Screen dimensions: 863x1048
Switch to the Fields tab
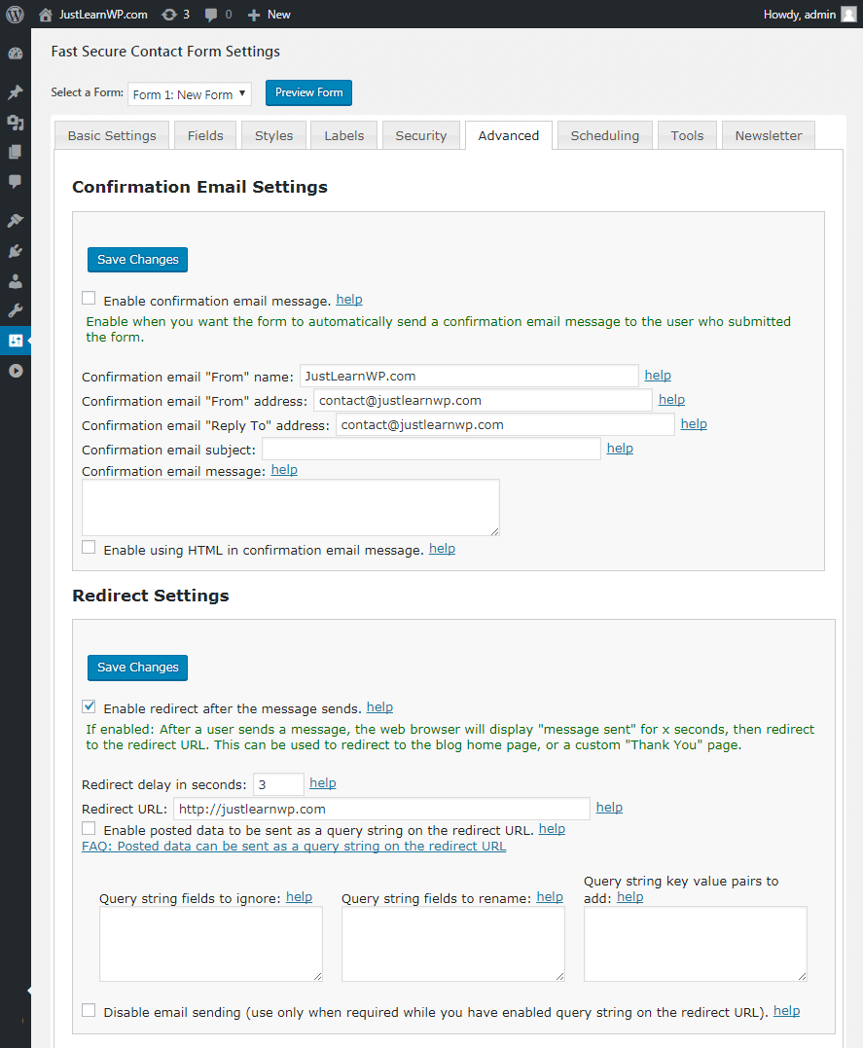coord(205,135)
